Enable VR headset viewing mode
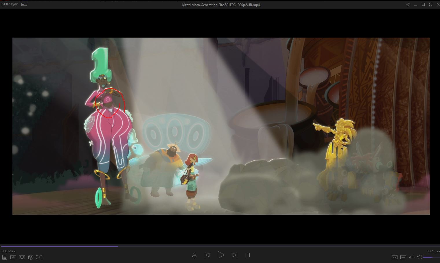Image resolution: width=440 pixels, height=263 pixels. click(x=22, y=257)
